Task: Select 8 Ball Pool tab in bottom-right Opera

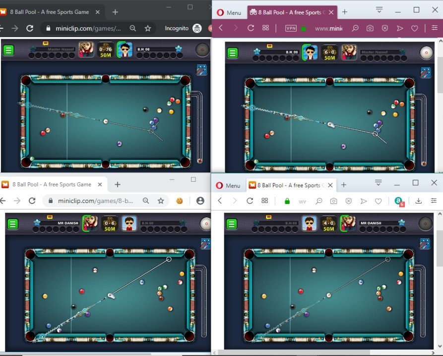Action: click(291, 185)
